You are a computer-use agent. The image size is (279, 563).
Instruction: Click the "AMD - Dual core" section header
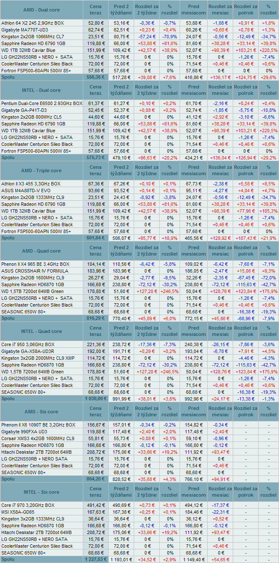pyautogui.click(x=41, y=10)
